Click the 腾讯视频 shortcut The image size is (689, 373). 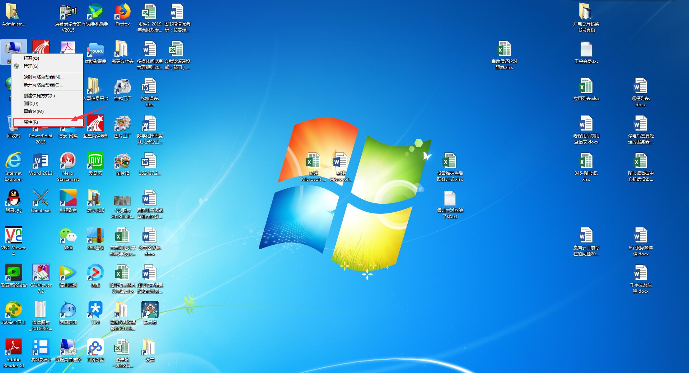[68, 276]
